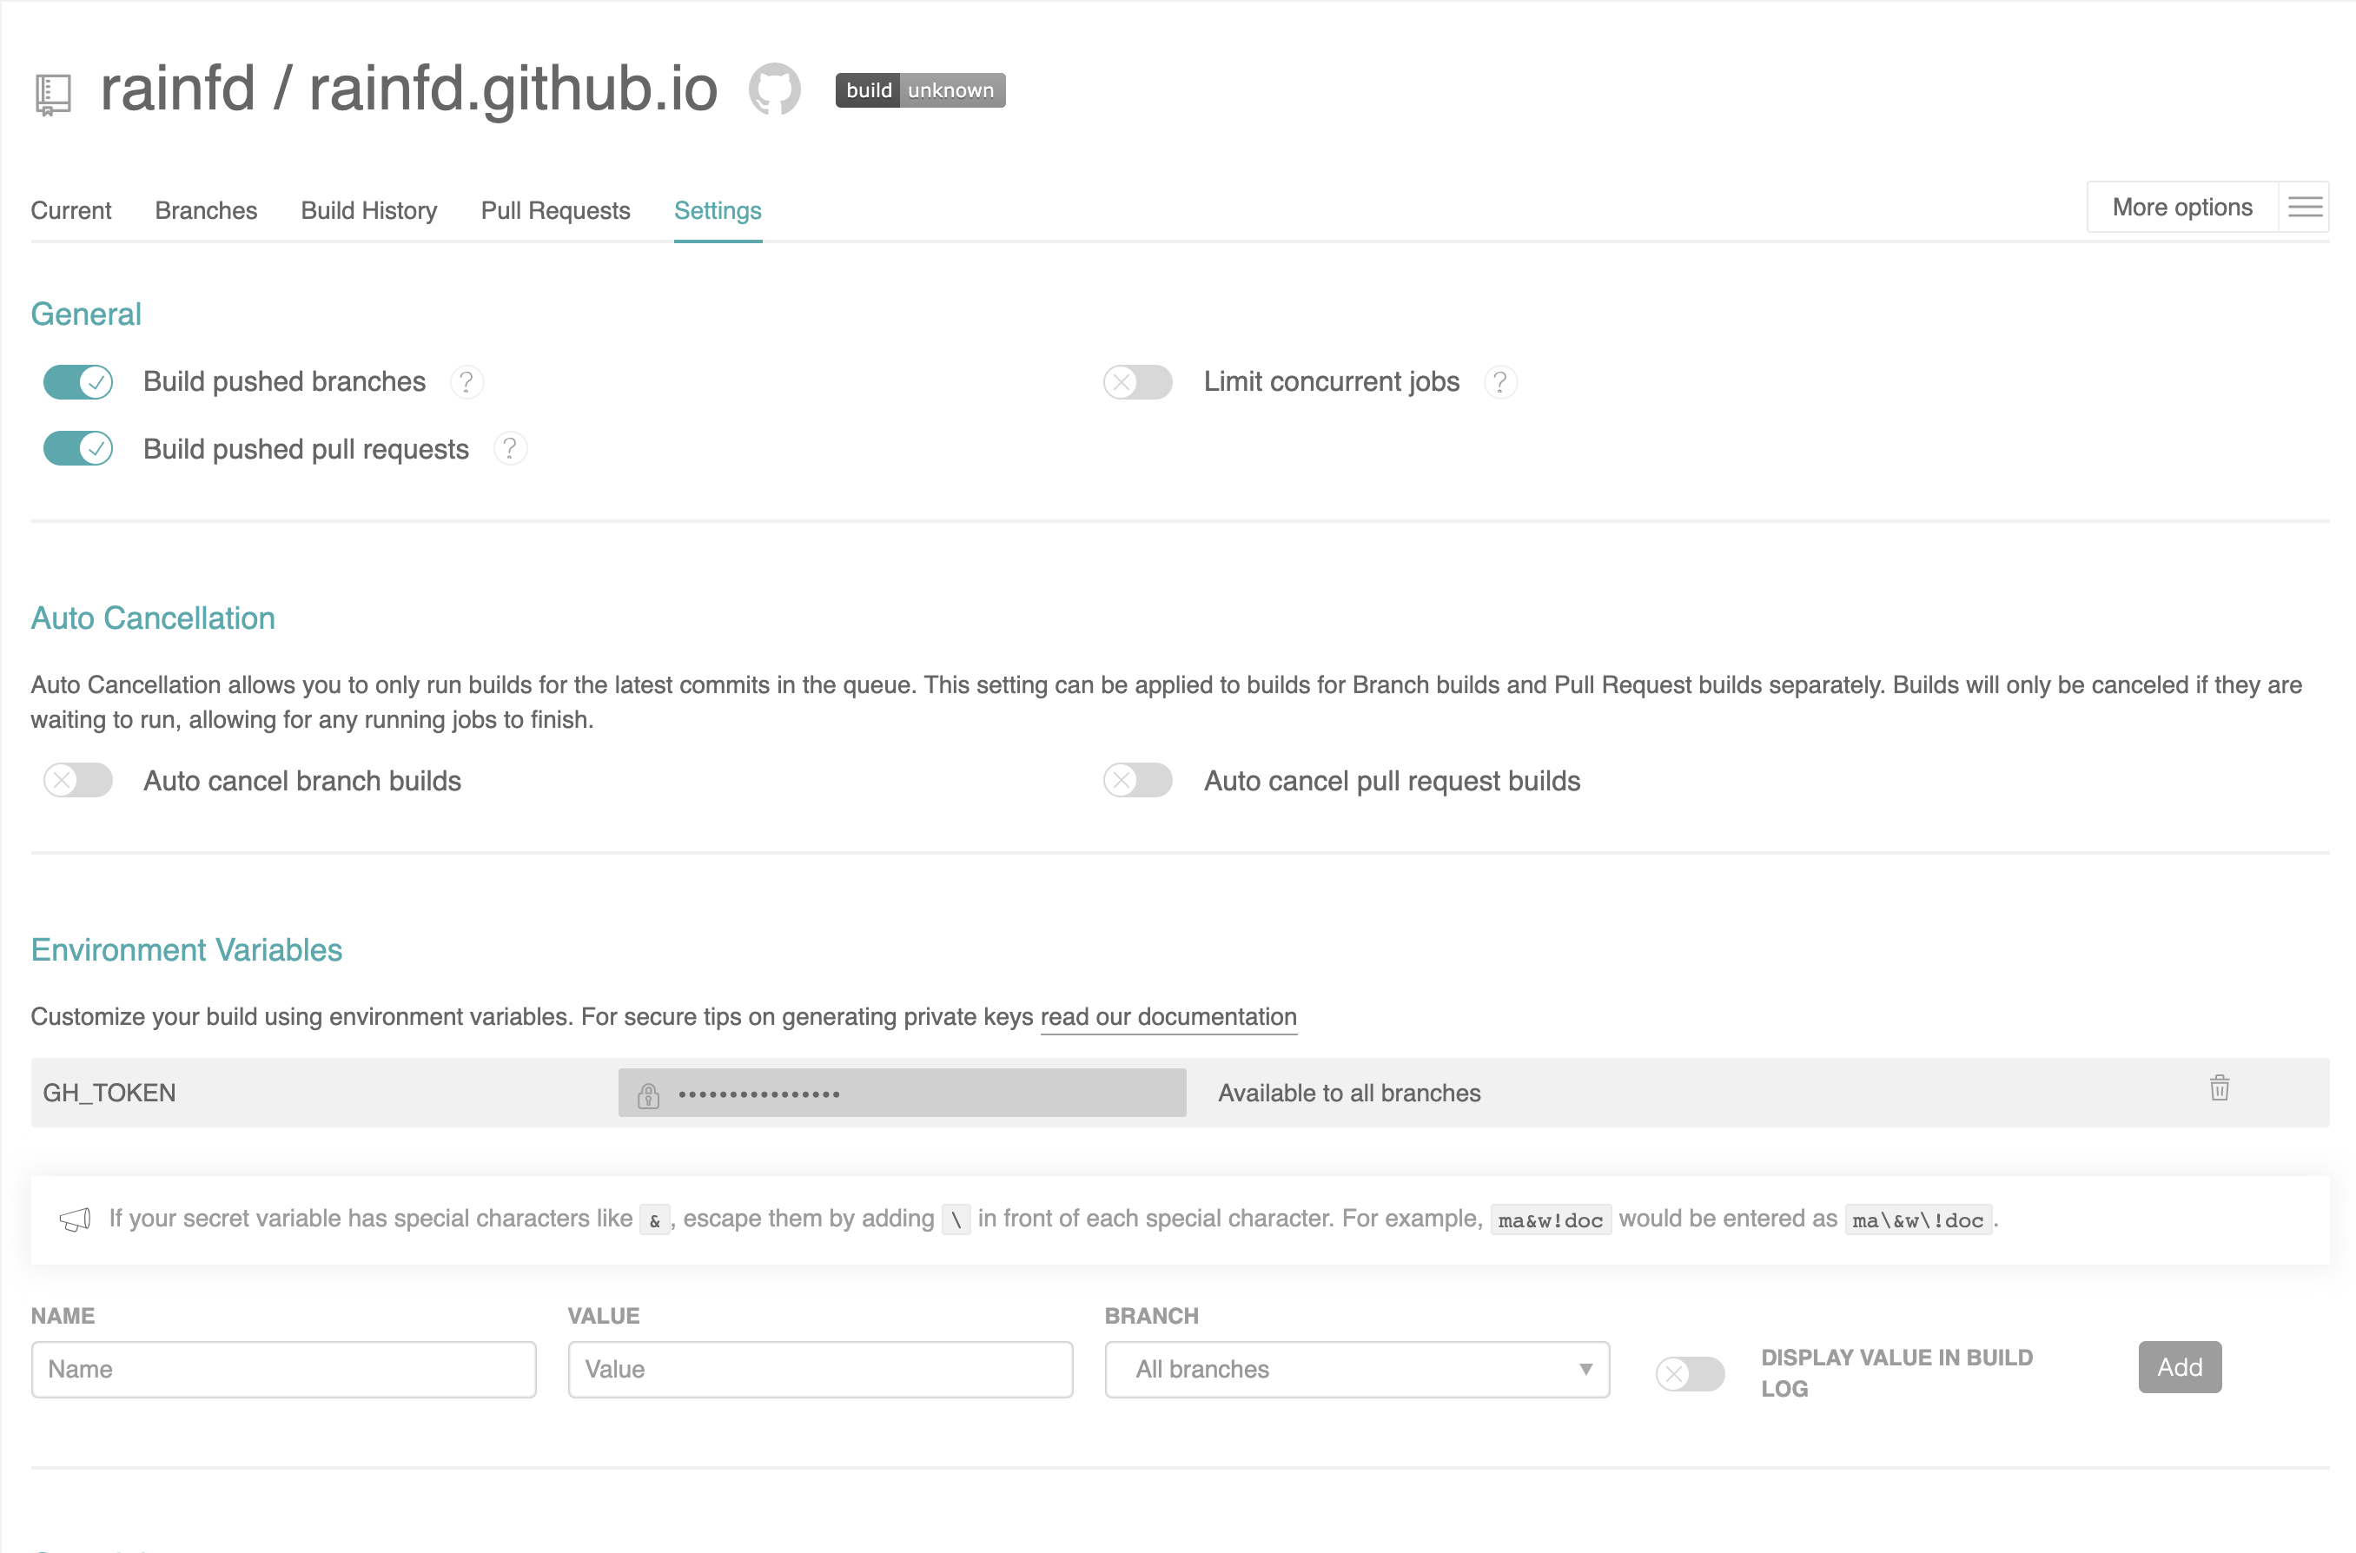The image size is (2356, 1553).
Task: Switch to the Build History tab
Action: pyautogui.click(x=368, y=211)
